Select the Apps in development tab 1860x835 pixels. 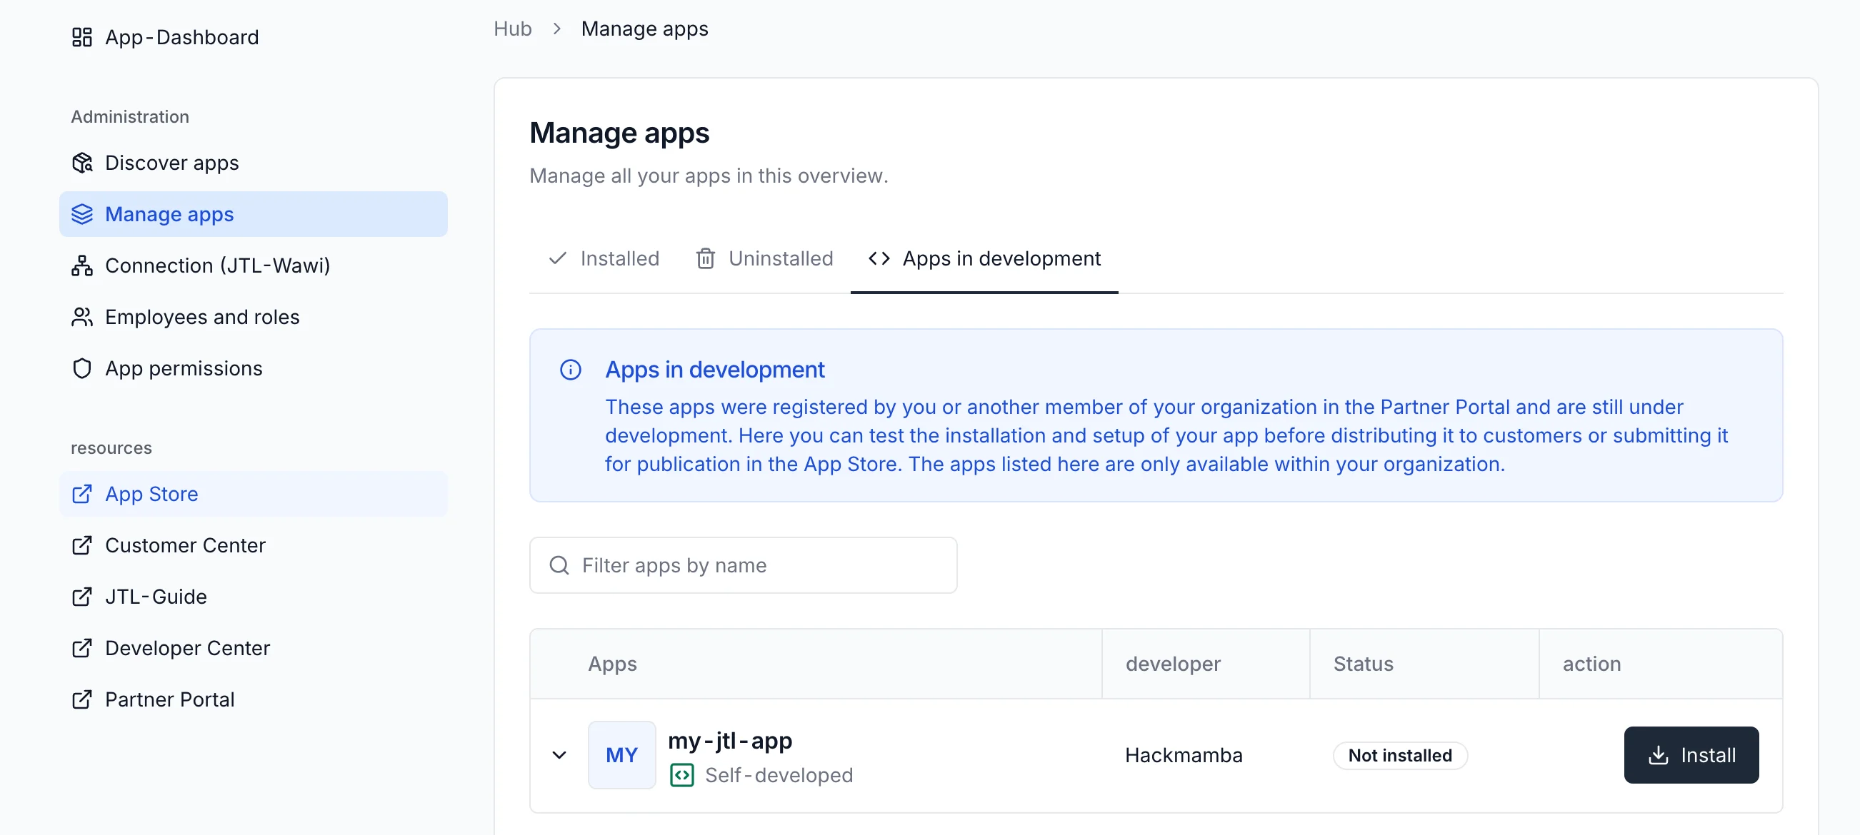984,258
